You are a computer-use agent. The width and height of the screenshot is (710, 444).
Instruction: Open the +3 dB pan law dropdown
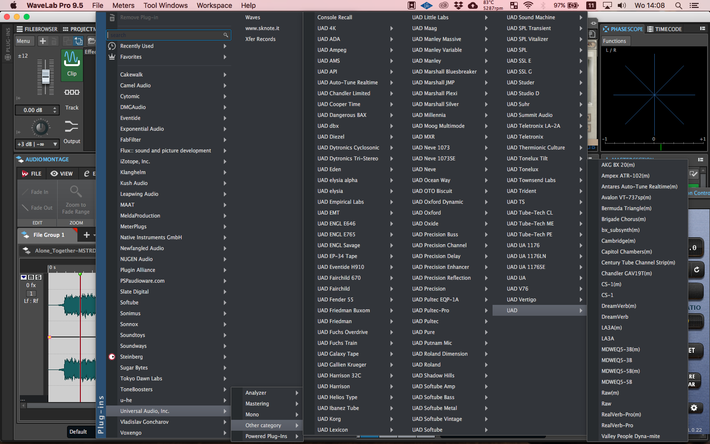point(37,144)
